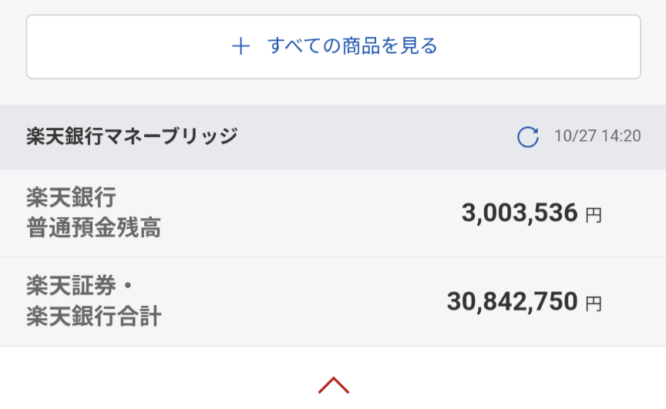Image resolution: width=666 pixels, height=409 pixels.
Task: Click empty left side of すべての商品を見る box
Action: coord(127,47)
